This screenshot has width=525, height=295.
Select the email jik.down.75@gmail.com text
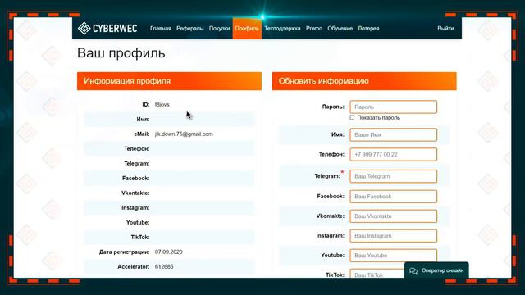click(184, 134)
